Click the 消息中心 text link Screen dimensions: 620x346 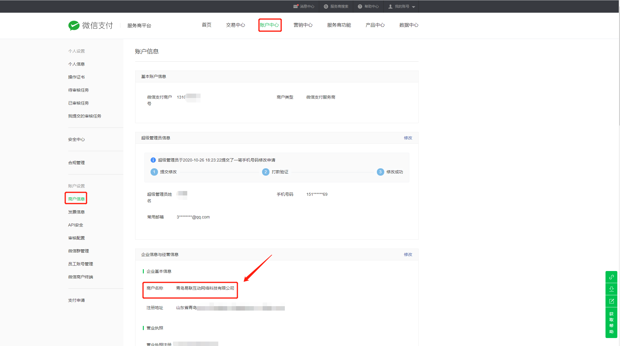[307, 6]
